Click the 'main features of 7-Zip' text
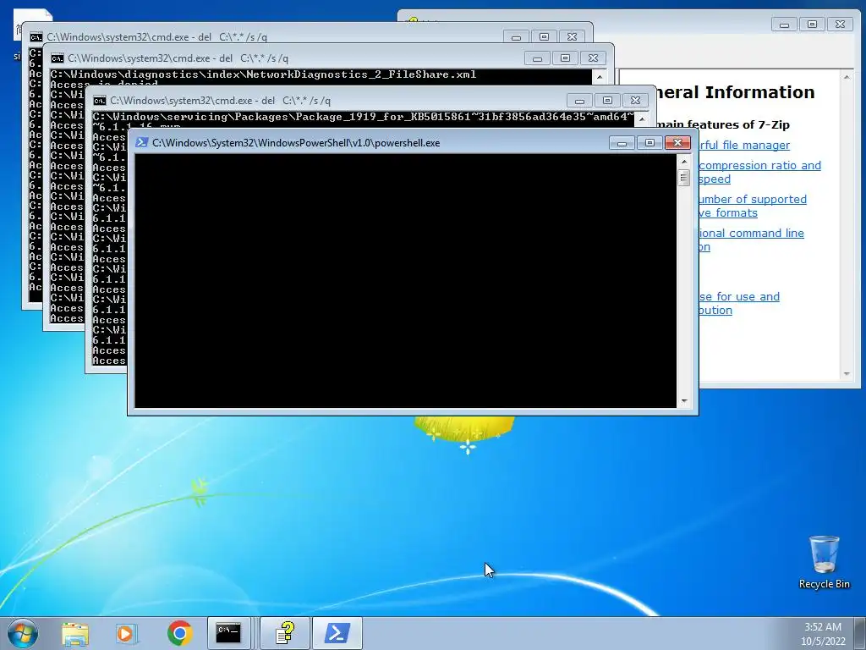 (723, 125)
